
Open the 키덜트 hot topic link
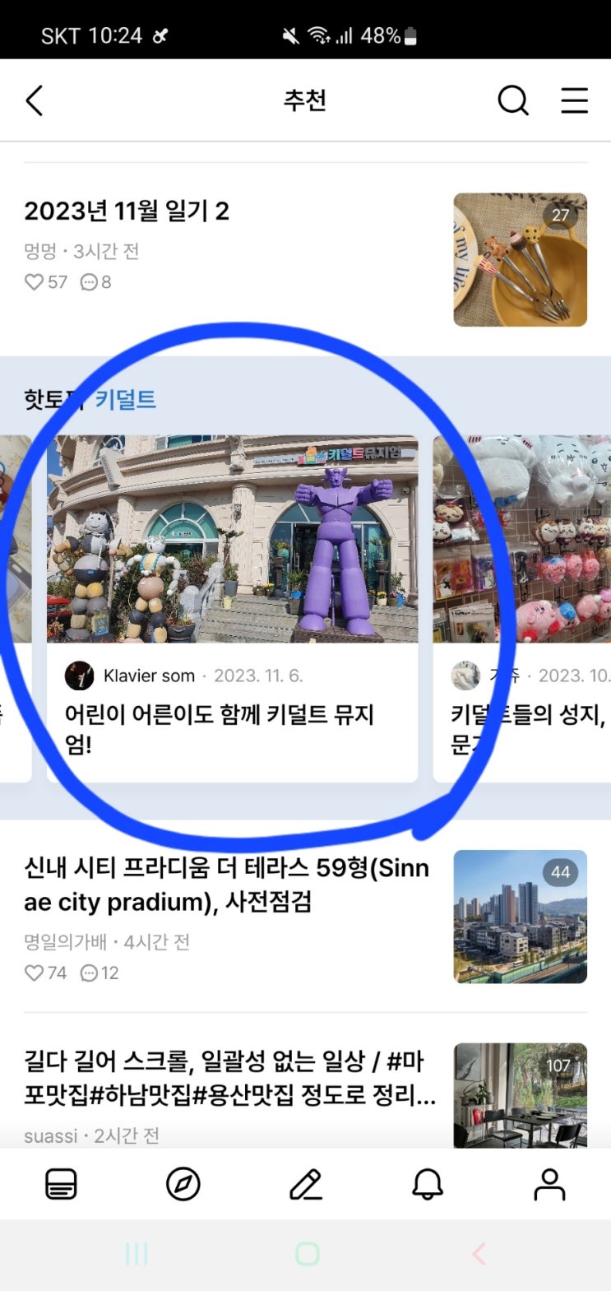click(x=125, y=400)
